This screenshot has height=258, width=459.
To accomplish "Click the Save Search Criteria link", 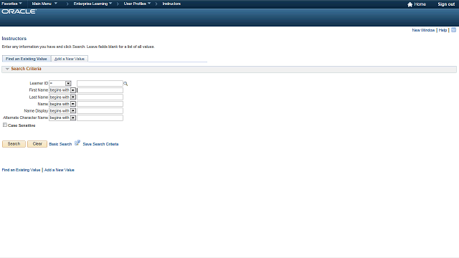I will pos(100,144).
